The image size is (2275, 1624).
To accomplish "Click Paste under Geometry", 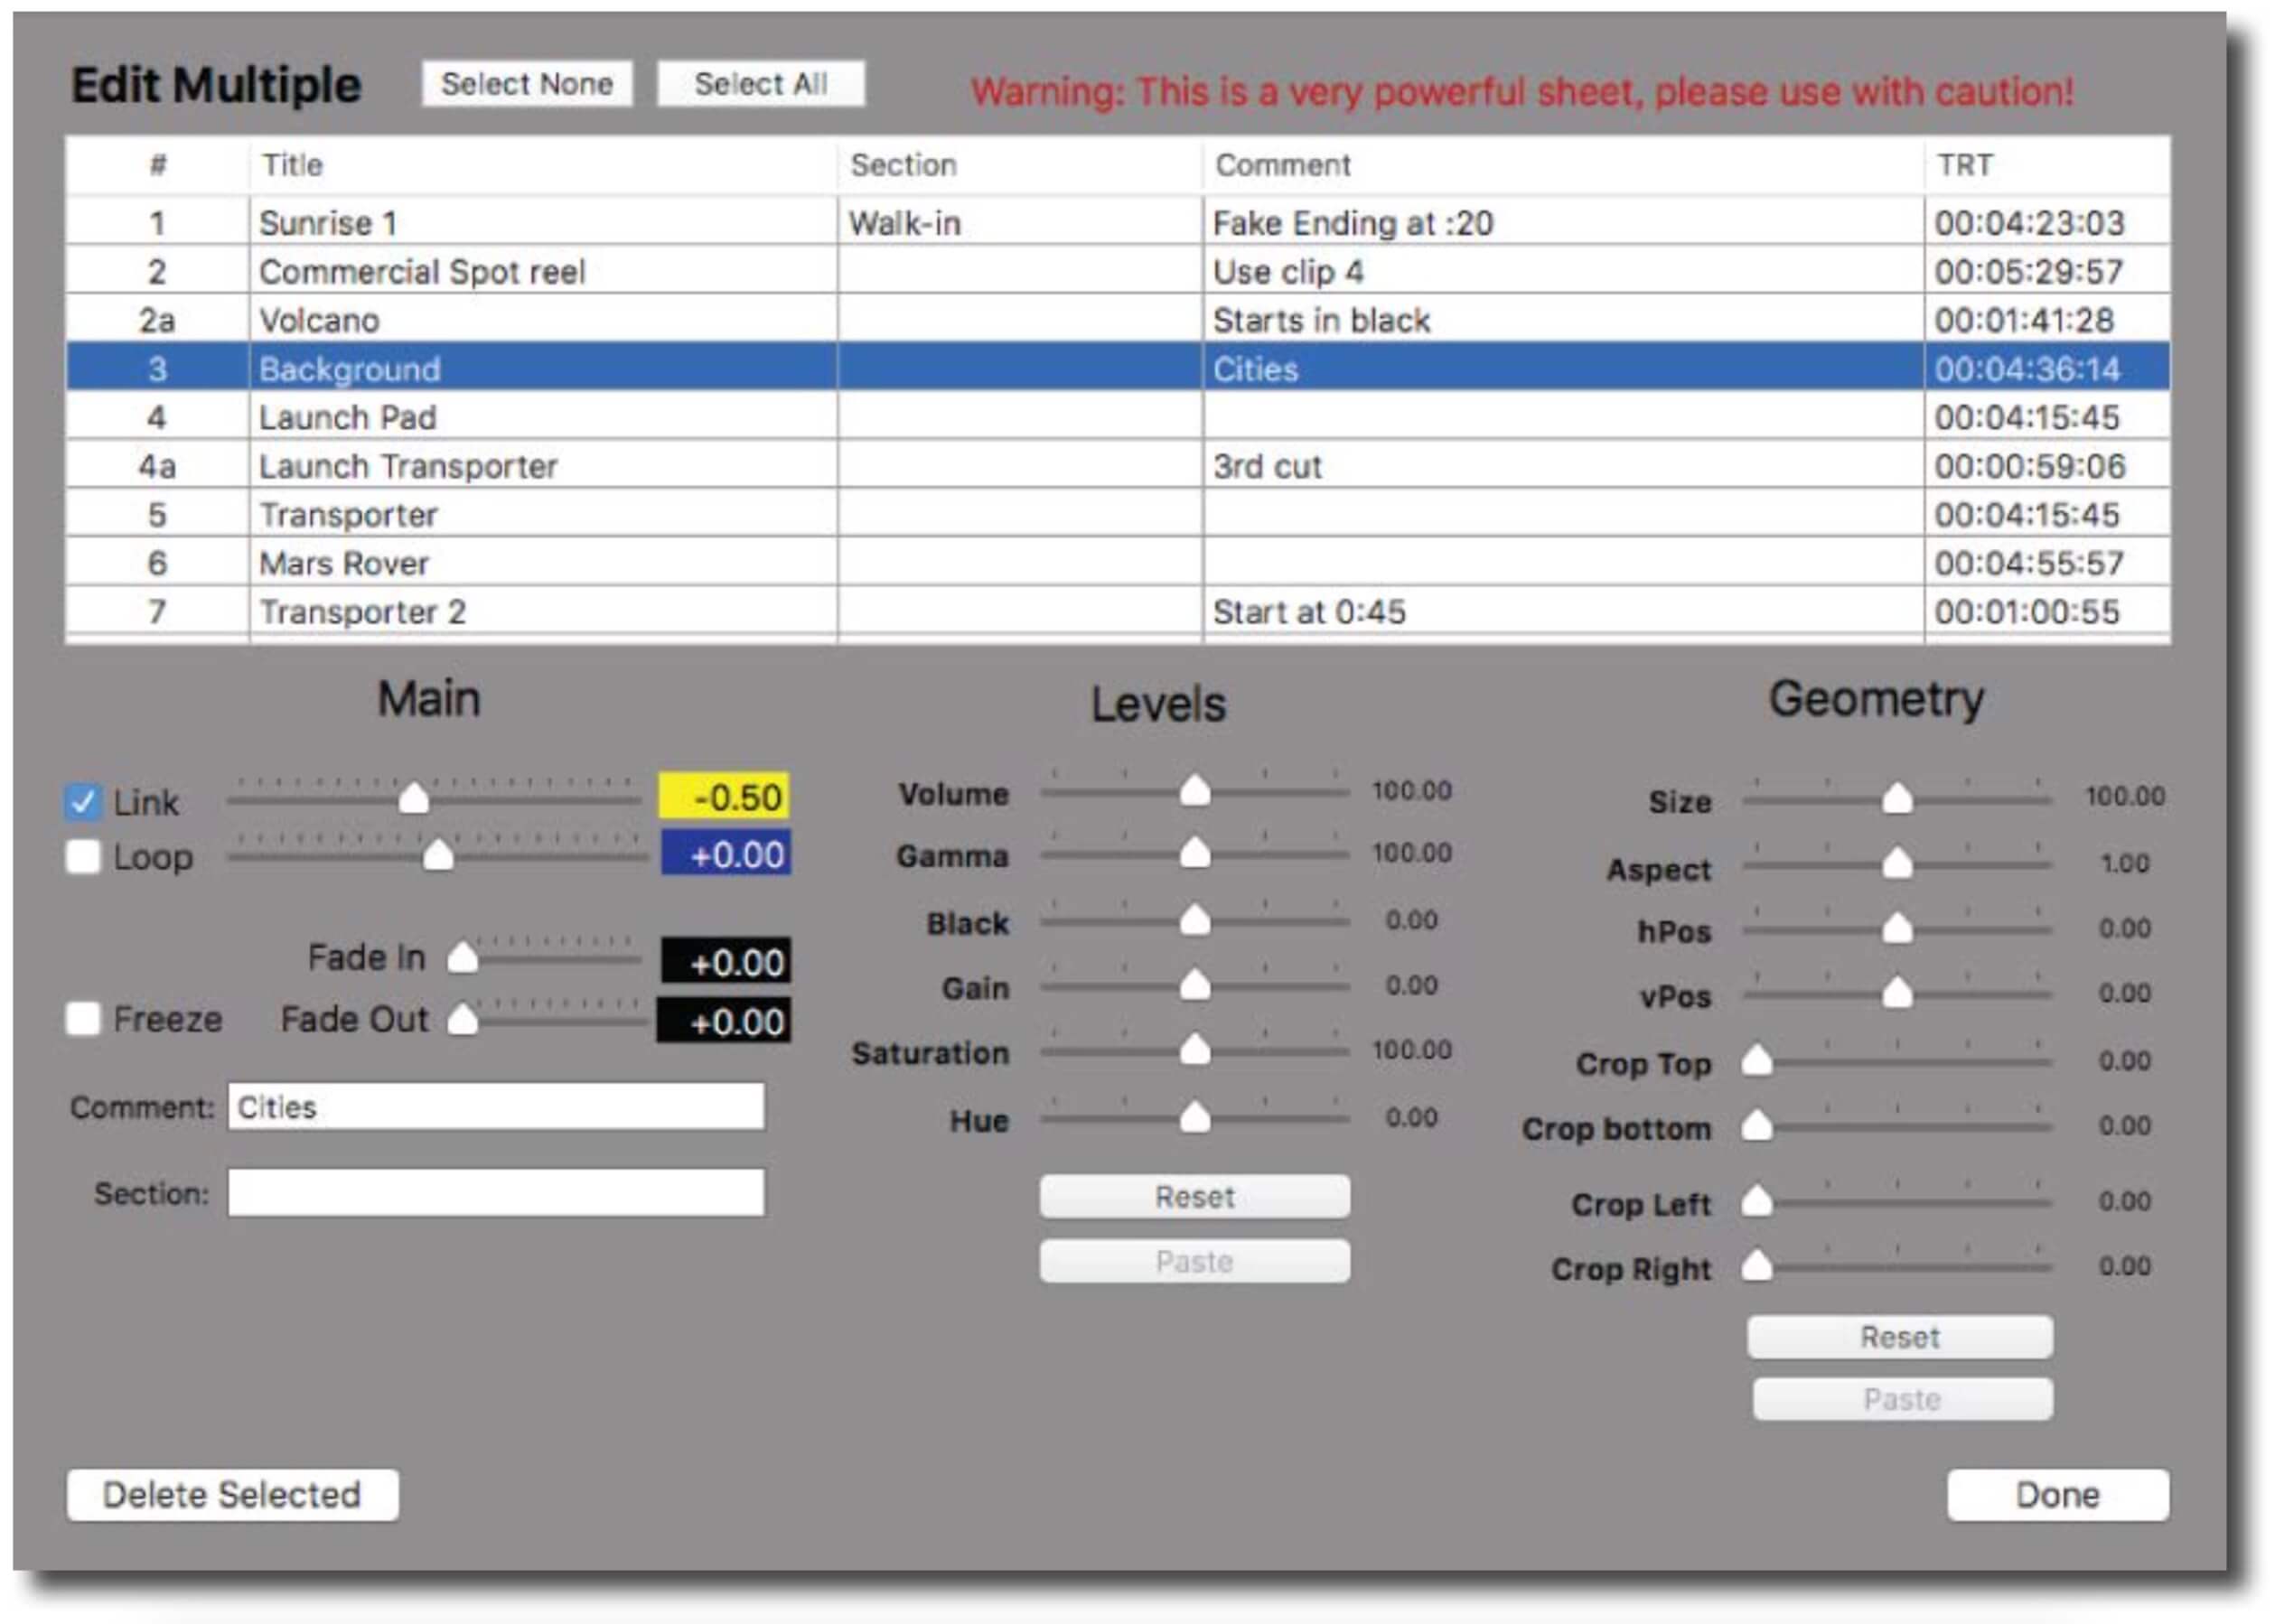I will click(1902, 1399).
